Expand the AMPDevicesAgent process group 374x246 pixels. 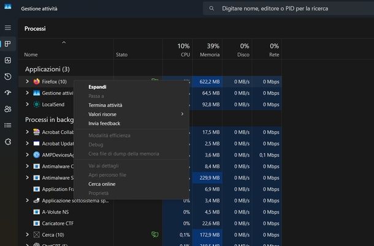(x=27, y=155)
